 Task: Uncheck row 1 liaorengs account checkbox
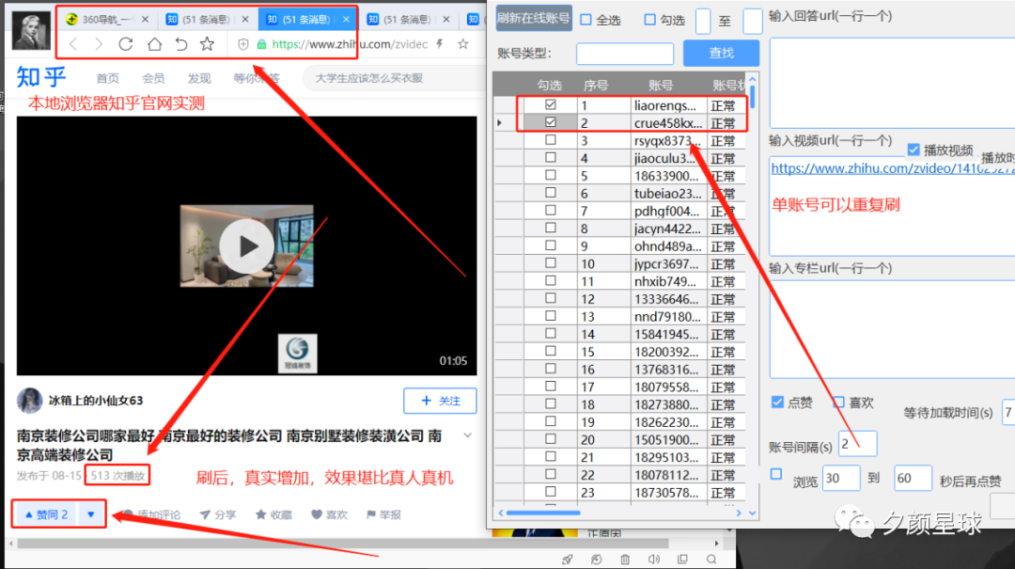[550, 104]
